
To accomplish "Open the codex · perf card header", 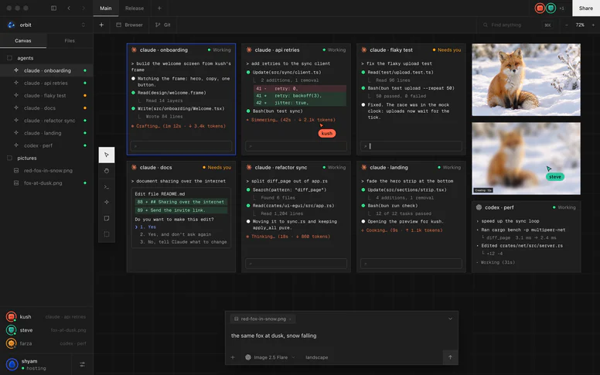I will (526, 207).
